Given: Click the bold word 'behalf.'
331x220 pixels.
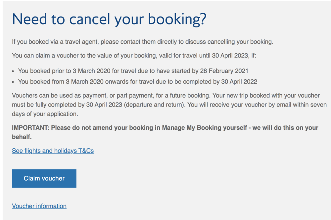Looking at the screenshot, I should (22, 137).
